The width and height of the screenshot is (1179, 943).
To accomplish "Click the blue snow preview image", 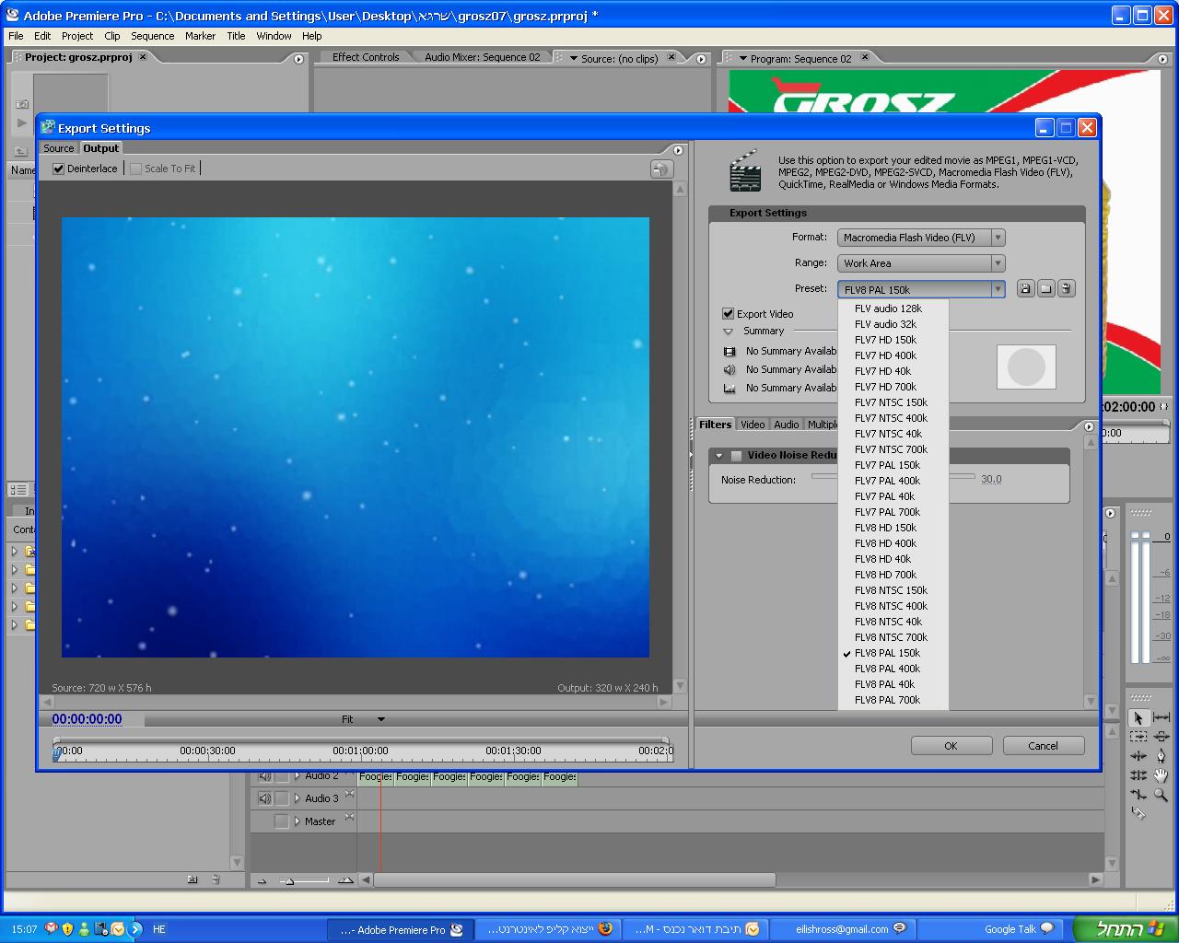I will point(356,437).
